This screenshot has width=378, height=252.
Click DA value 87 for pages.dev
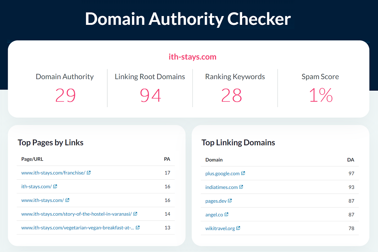tap(351, 201)
